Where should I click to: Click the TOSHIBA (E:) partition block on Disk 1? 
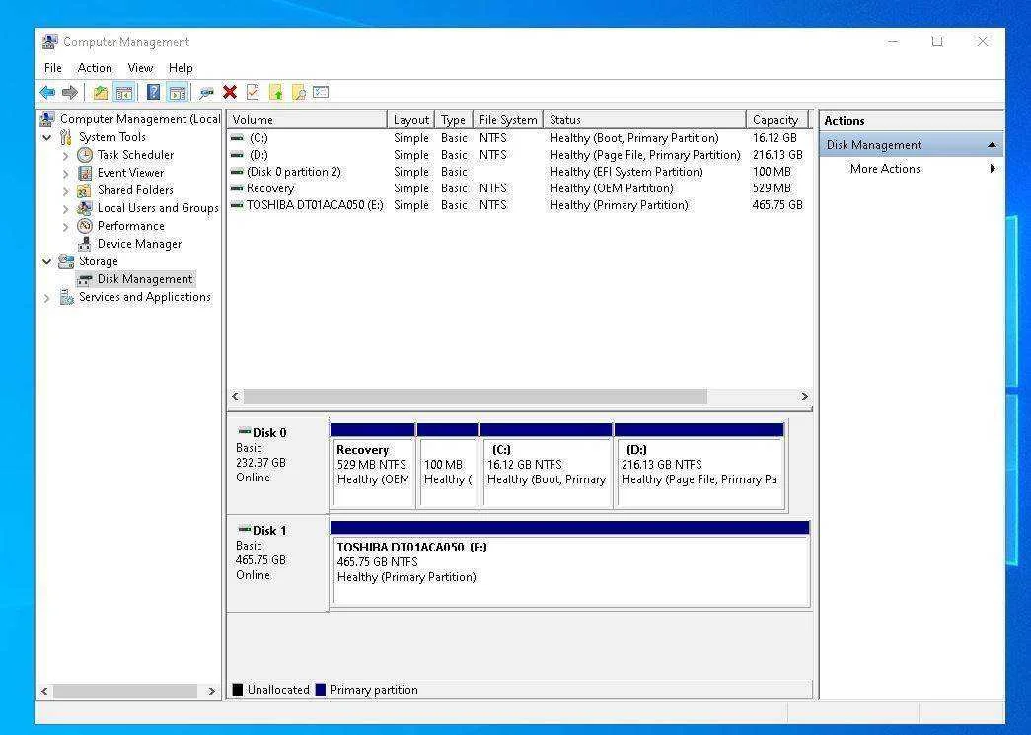[570, 563]
